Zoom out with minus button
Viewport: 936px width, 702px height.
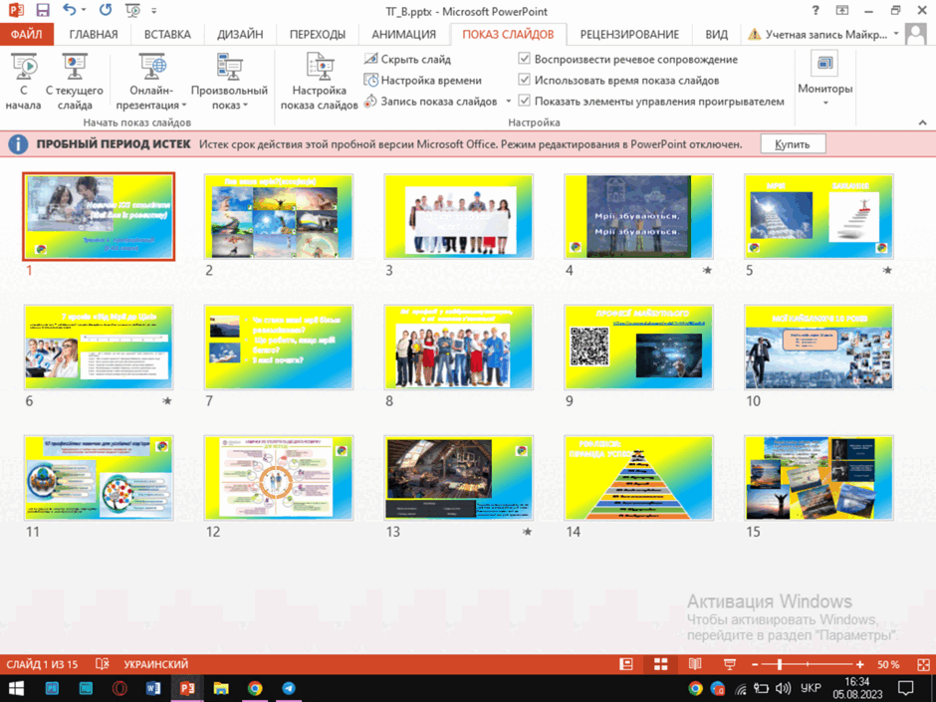click(755, 664)
